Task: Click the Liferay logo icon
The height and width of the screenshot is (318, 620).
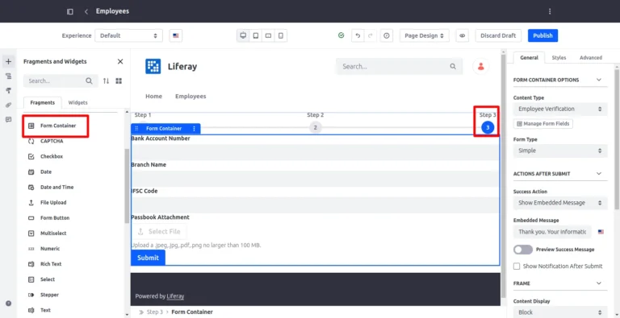Action: click(x=153, y=66)
